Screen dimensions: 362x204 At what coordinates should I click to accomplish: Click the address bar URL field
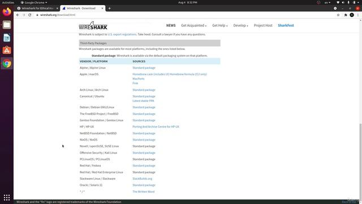pos(185,15)
